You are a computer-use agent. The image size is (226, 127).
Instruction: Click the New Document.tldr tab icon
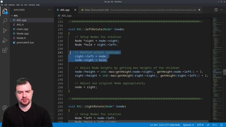[x=82, y=10]
